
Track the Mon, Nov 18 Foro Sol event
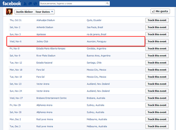click(157, 70)
